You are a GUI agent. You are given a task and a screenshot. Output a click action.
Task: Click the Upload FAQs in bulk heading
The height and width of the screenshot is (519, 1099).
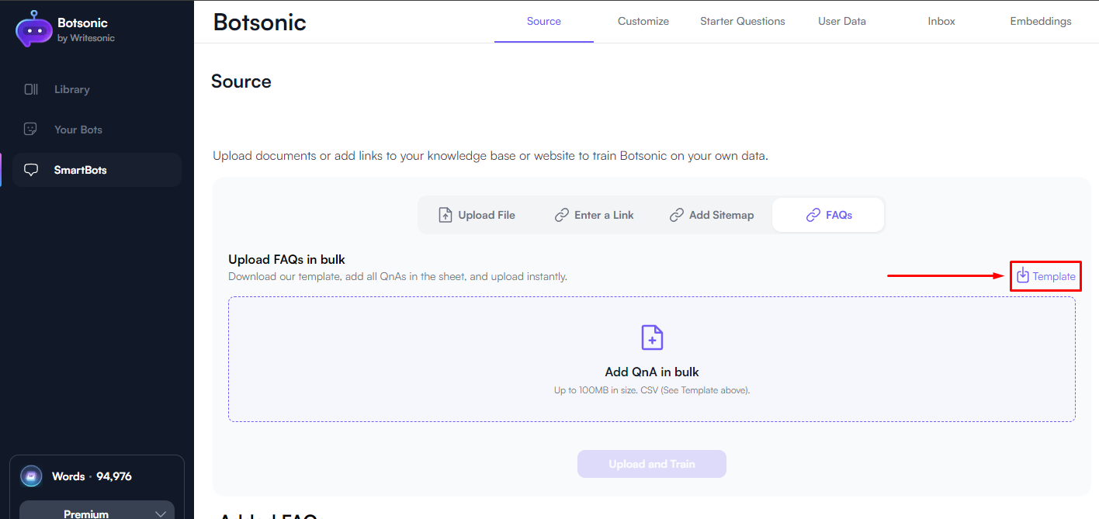click(x=286, y=259)
